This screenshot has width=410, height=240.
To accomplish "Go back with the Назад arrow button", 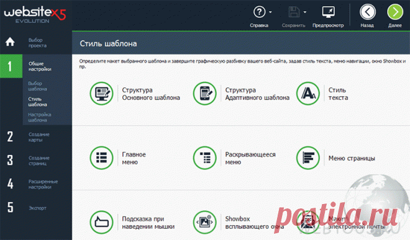I will point(368,12).
